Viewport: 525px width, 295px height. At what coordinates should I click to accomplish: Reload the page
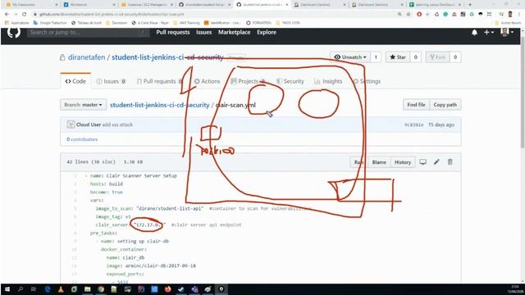24,15
